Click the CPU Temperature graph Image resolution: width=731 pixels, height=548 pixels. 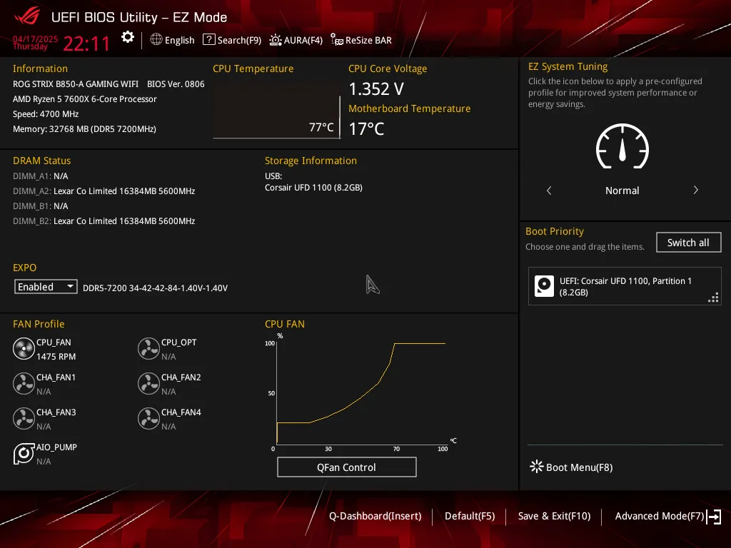tap(276, 111)
